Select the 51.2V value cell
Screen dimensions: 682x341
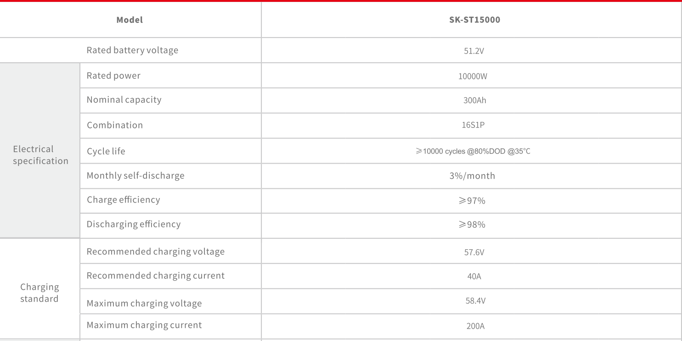474,51
